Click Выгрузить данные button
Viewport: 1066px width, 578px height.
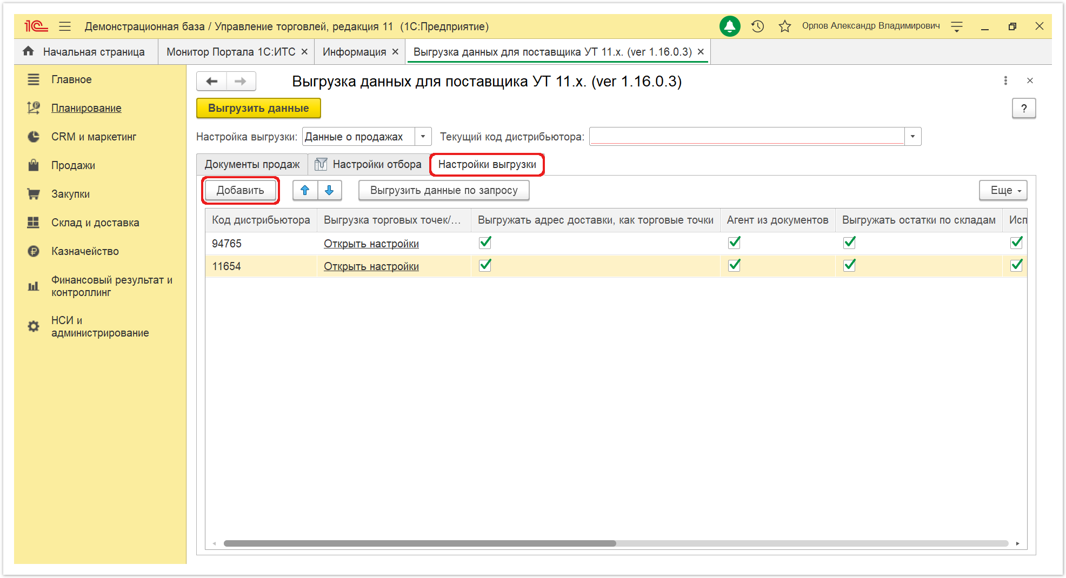point(258,108)
